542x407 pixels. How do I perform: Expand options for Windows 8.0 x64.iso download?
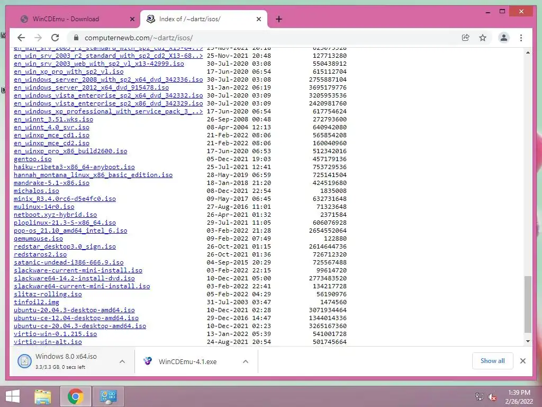pyautogui.click(x=122, y=361)
